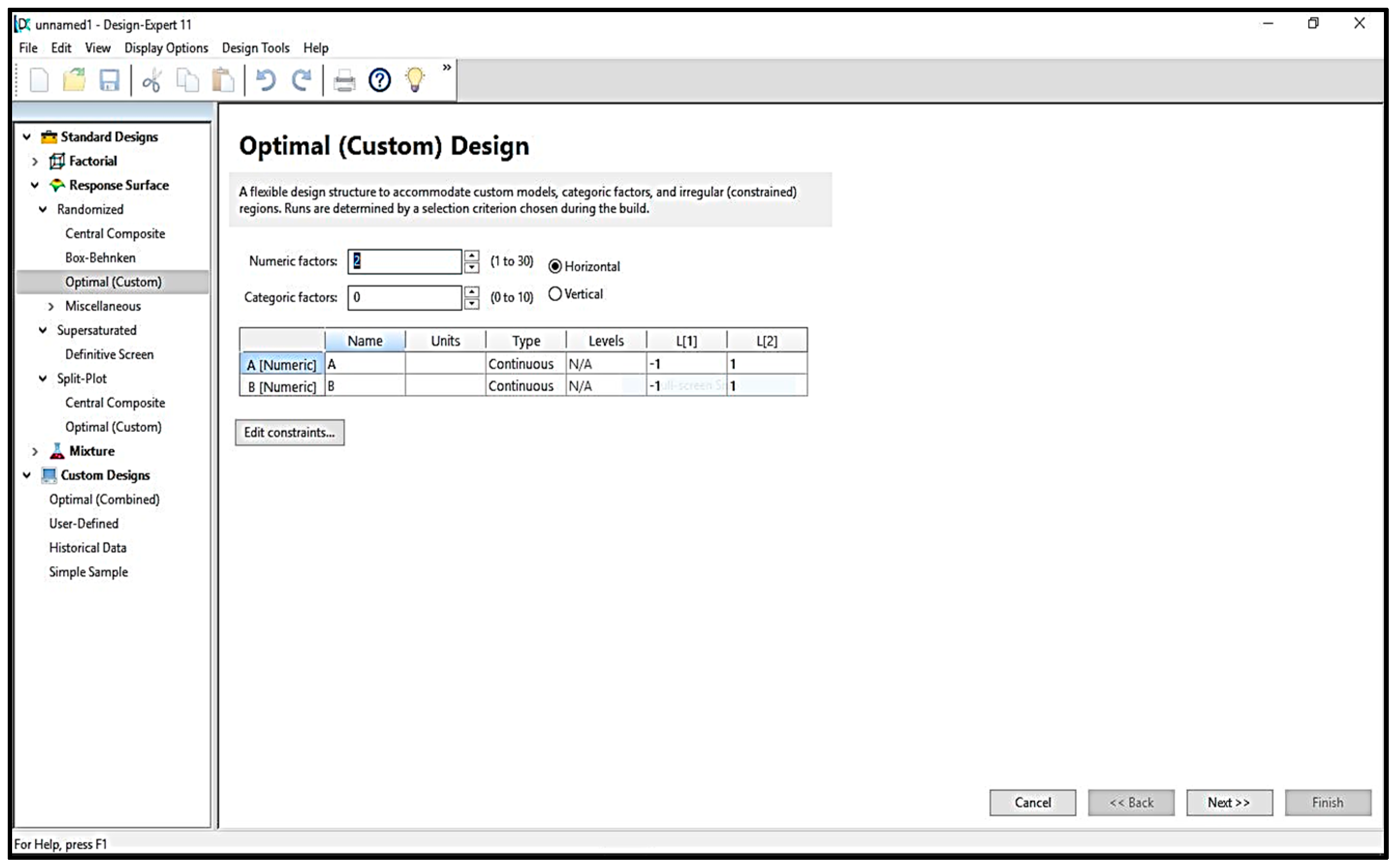Click the Print toolbar icon

(x=344, y=80)
